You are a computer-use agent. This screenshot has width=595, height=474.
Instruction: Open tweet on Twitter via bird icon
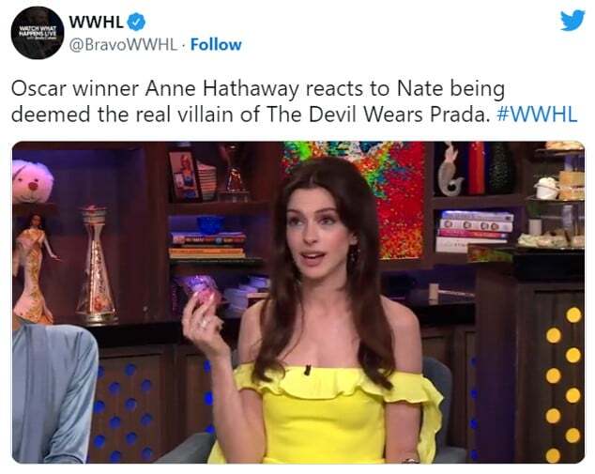(572, 20)
